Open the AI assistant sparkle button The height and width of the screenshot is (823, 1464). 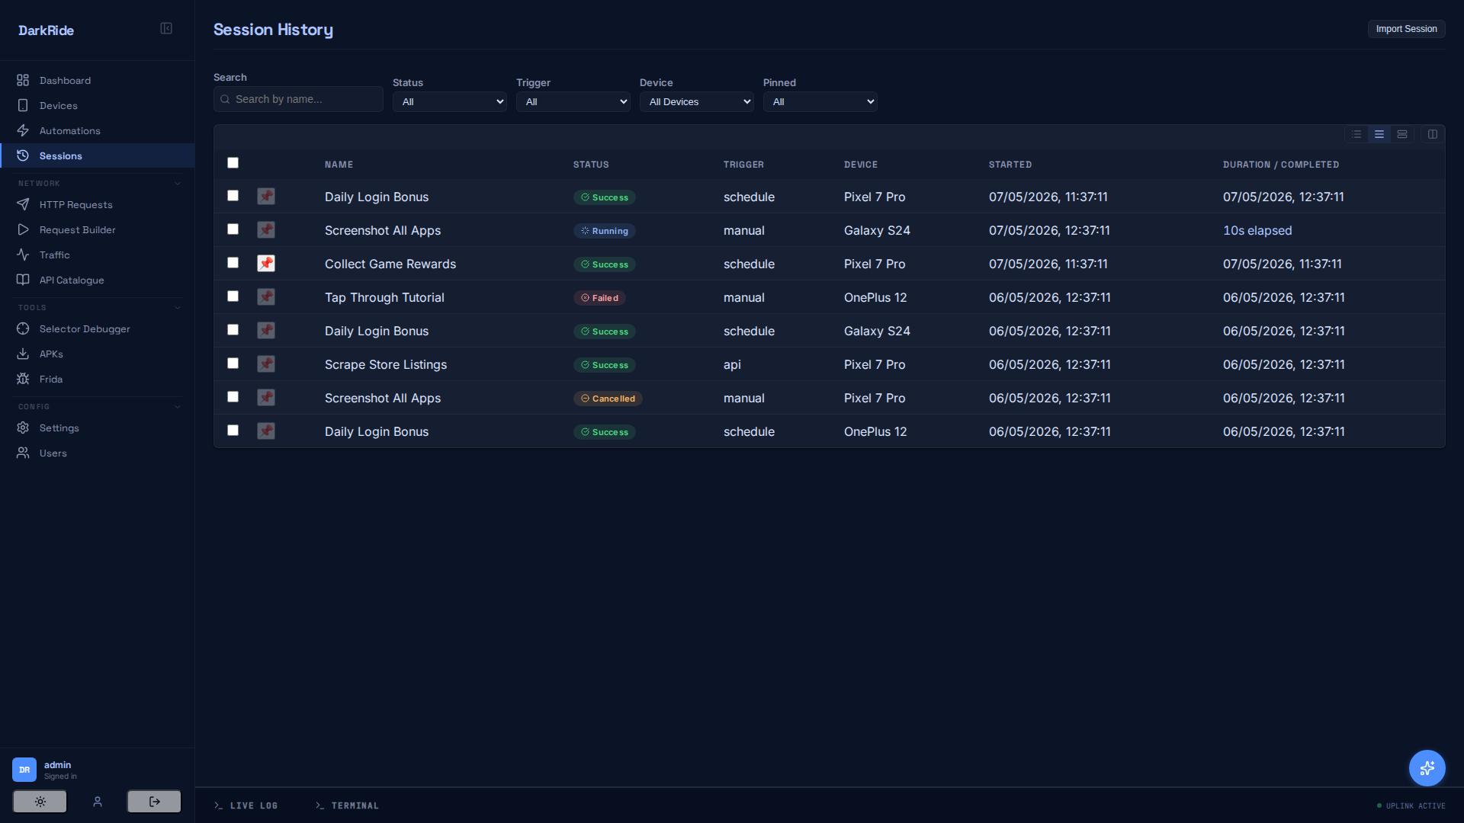[x=1427, y=768]
